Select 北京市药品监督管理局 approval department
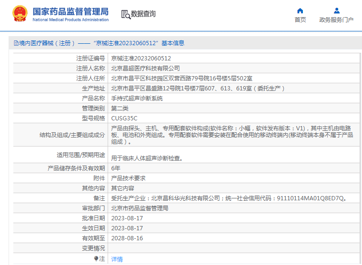 click(x=140, y=208)
